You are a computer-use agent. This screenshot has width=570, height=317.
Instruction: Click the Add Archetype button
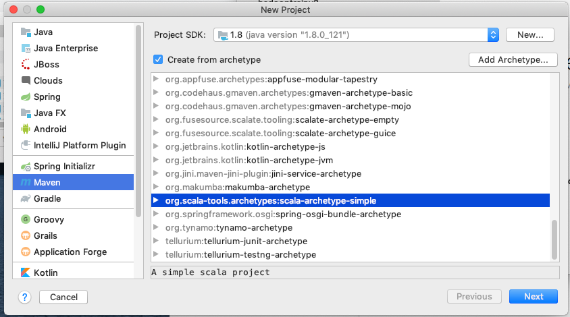[x=513, y=59]
